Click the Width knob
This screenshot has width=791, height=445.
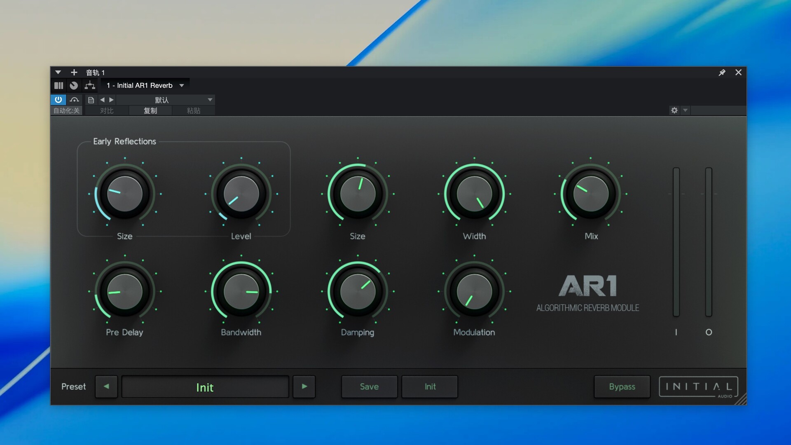(474, 194)
